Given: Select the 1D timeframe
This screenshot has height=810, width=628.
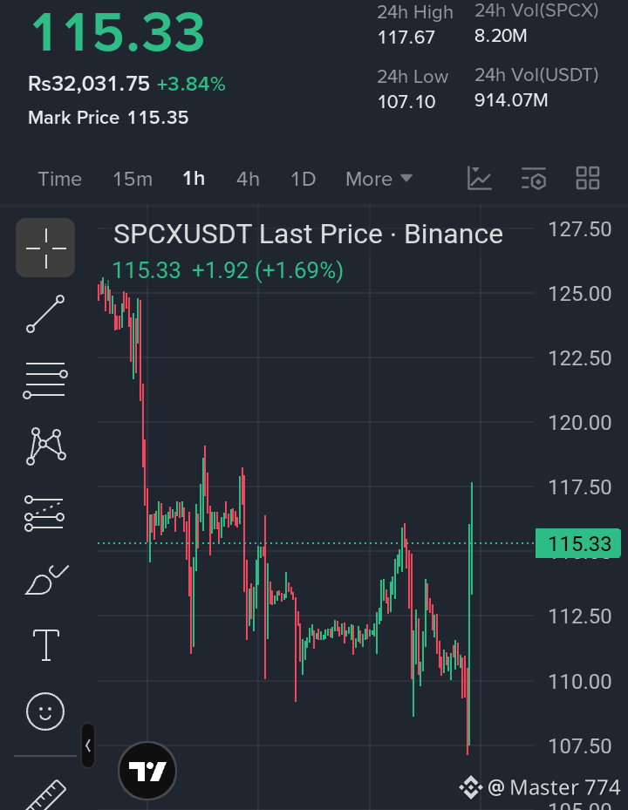Looking at the screenshot, I should click(x=303, y=179).
